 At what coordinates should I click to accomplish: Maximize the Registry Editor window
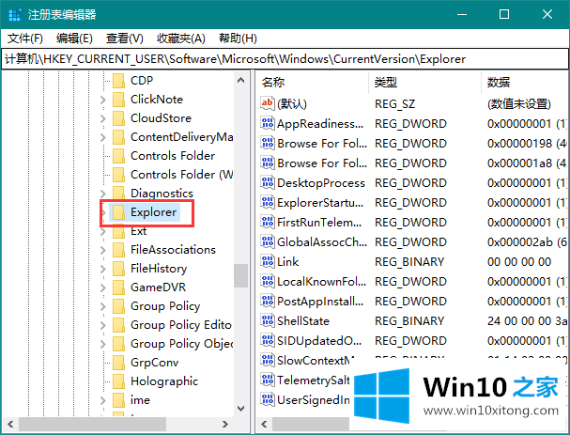504,14
